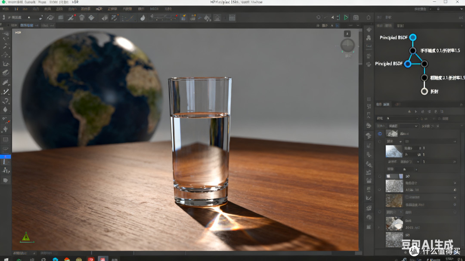Click the house icon in the top toolbar

[217, 18]
